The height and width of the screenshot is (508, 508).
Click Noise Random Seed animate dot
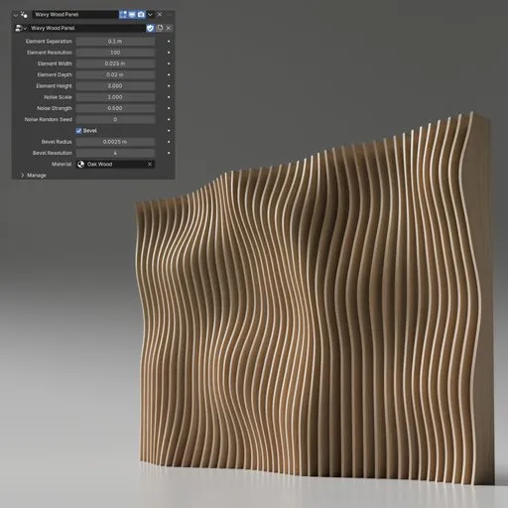click(x=169, y=119)
